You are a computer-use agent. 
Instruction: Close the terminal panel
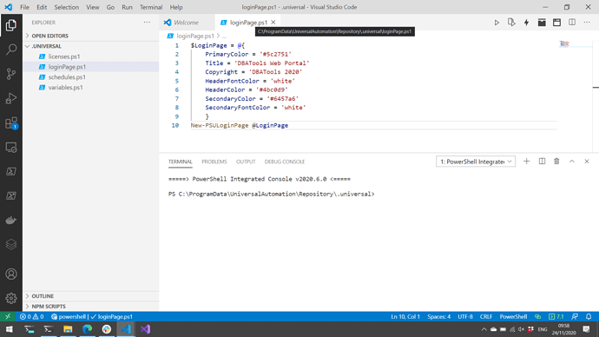pos(587,162)
